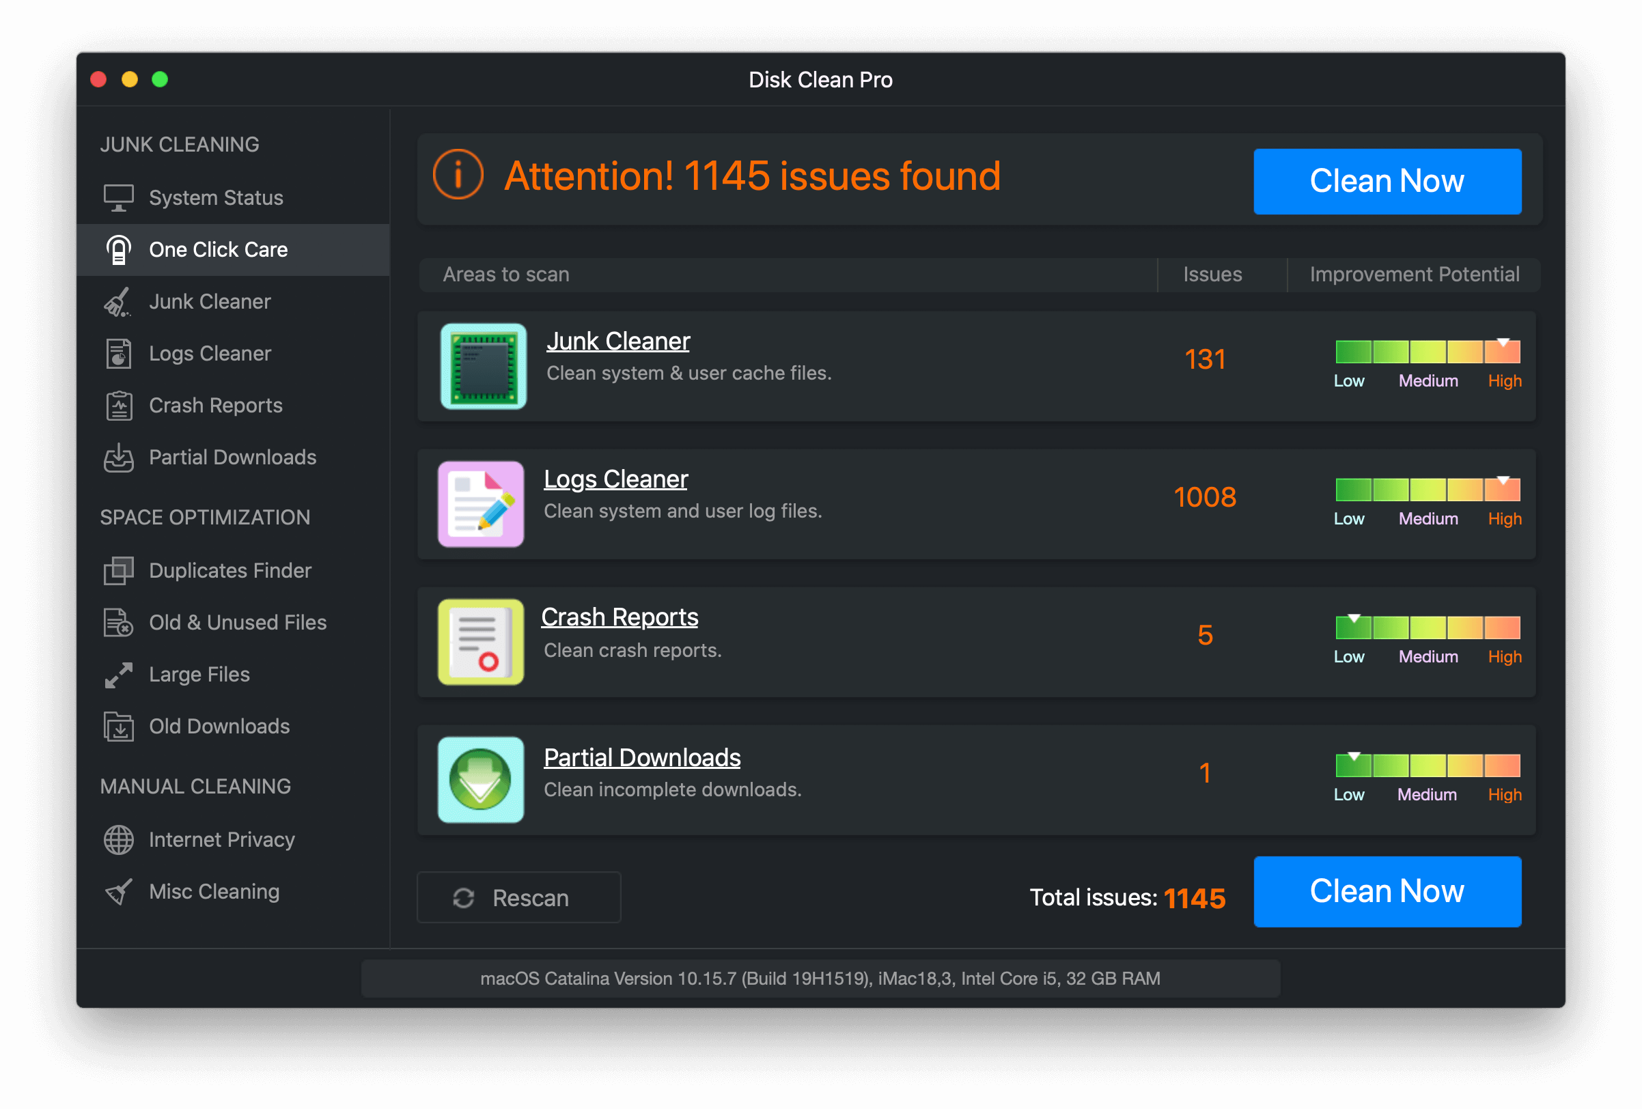The height and width of the screenshot is (1109, 1642).
Task: Click the Logs Cleaner improvement potential meter
Action: coord(1428,489)
